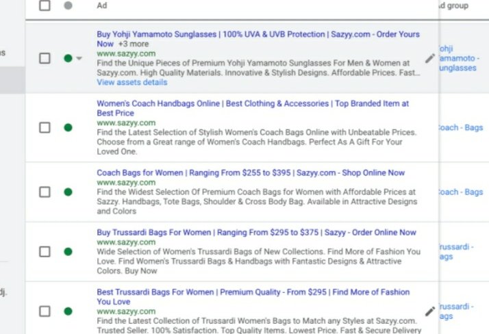Click description 'Find the Unique Pieces of Premium Yohji'
This screenshot has height=334, width=489.
pyautogui.click(x=258, y=68)
